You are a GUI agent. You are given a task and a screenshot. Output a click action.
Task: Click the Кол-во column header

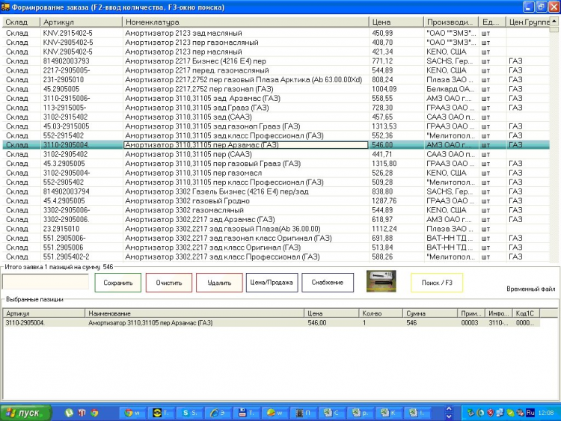pos(381,313)
